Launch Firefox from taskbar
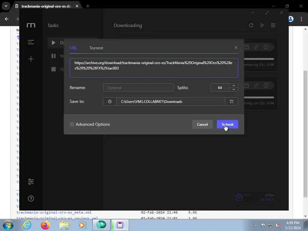 tap(45, 225)
